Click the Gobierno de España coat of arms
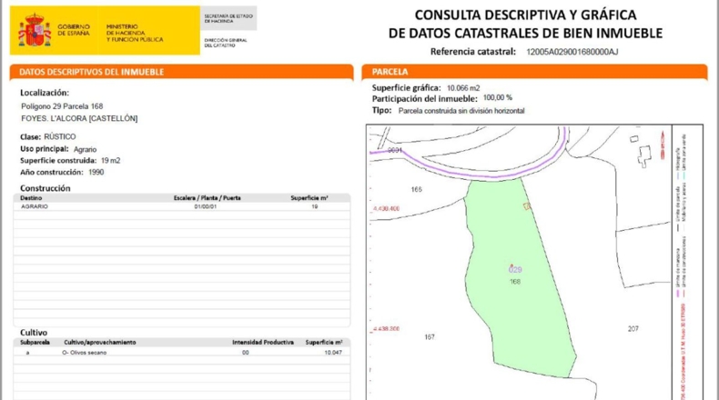 pos(35,30)
